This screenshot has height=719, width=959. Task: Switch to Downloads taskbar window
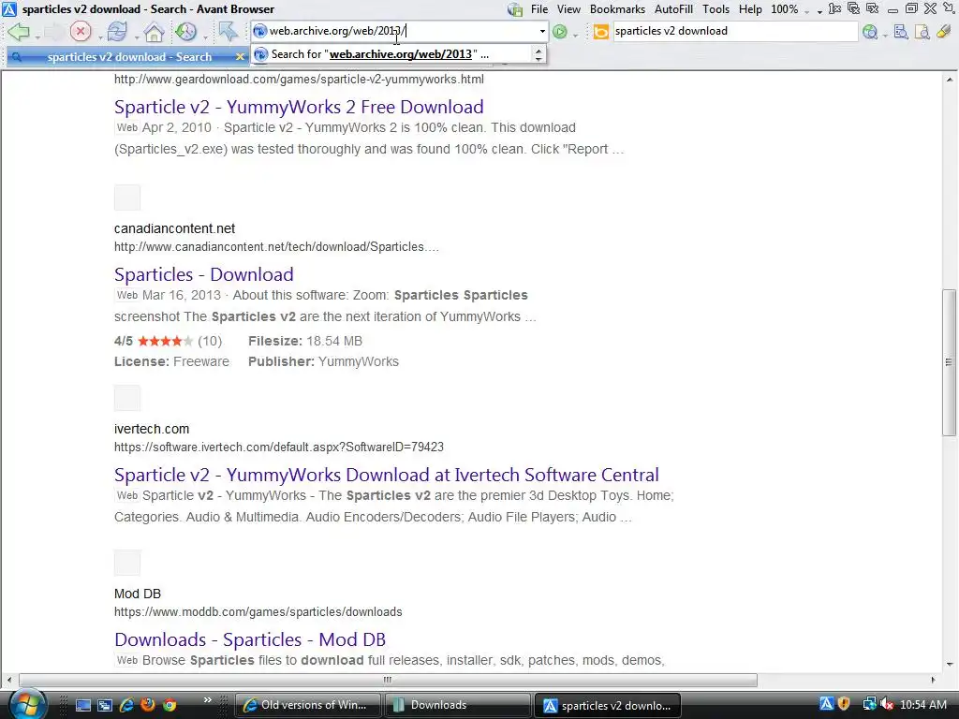coord(457,705)
